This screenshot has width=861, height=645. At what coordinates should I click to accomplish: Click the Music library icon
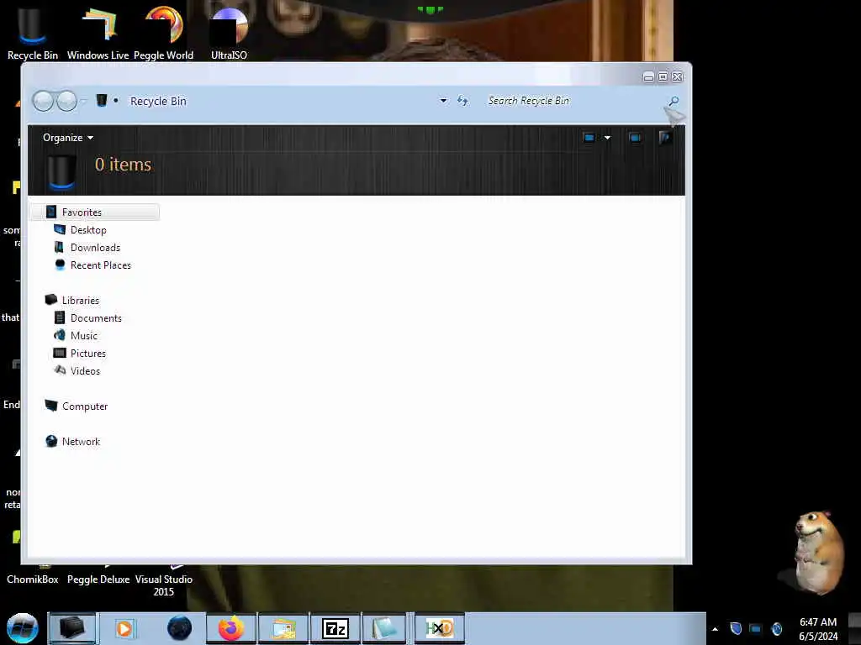click(60, 335)
